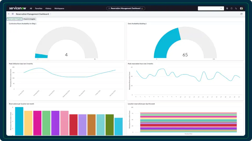Click the magenta bar in location chart
Screen dimensions: 252x141
coord(37,123)
